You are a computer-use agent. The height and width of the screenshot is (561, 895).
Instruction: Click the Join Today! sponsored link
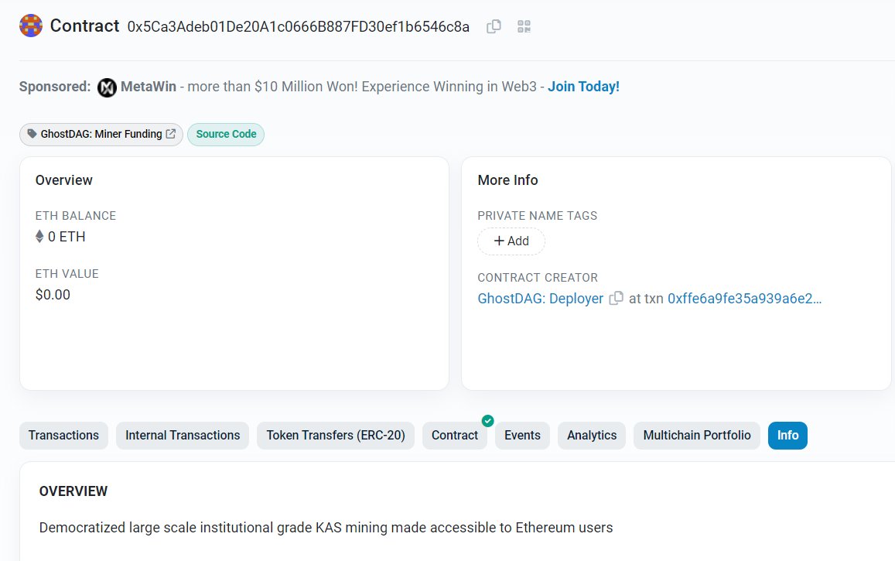point(583,87)
